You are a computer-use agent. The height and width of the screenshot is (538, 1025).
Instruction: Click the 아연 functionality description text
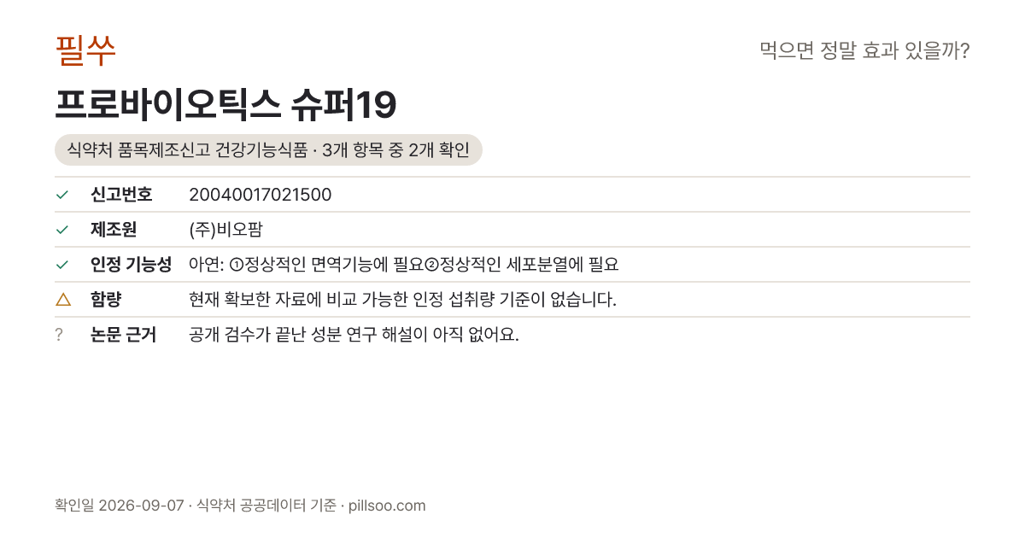(403, 265)
